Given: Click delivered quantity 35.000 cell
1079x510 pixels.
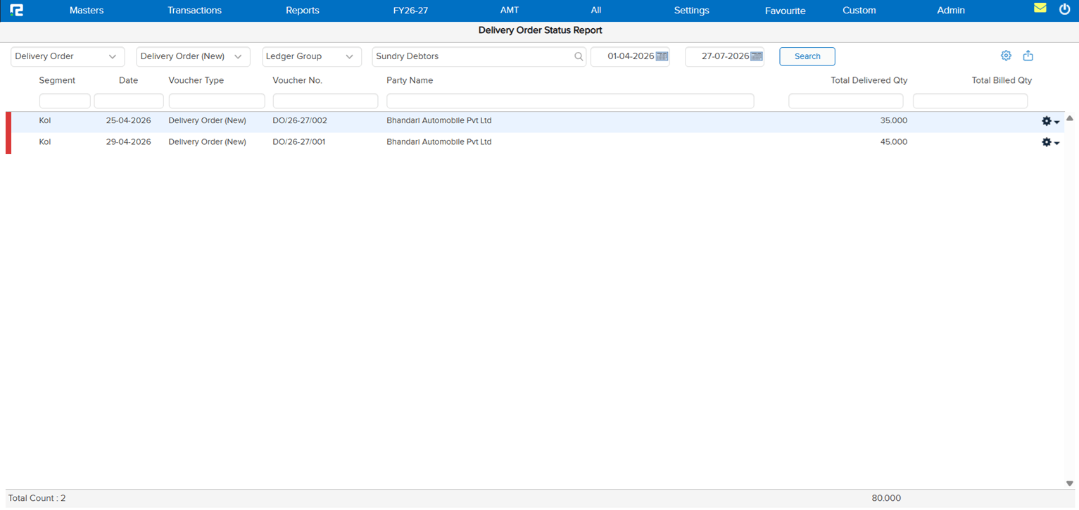Looking at the screenshot, I should (894, 121).
